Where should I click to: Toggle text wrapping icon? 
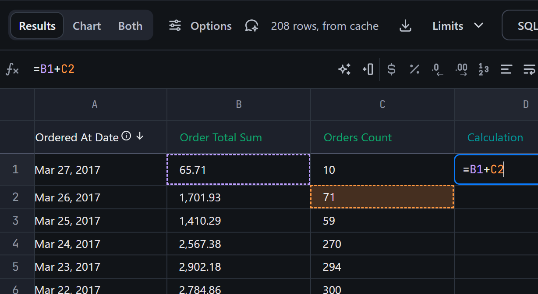tap(529, 69)
